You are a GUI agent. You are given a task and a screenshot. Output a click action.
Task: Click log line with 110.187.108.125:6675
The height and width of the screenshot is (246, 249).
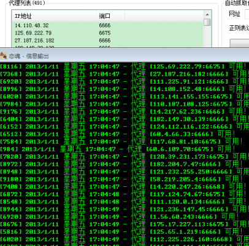pyautogui.click(x=124, y=104)
